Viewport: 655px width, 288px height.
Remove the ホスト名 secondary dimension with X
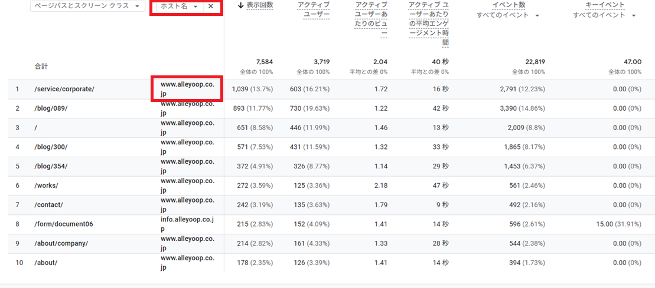coord(210,6)
